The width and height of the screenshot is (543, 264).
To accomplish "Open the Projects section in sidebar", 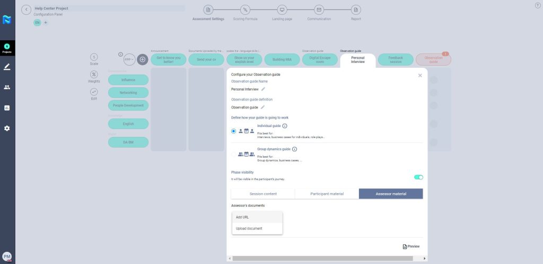I will (x=7, y=48).
